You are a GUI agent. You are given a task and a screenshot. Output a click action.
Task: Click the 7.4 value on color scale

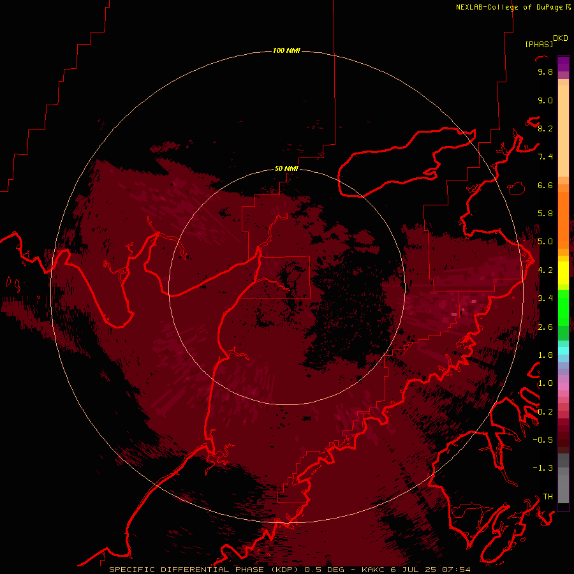tap(545, 157)
